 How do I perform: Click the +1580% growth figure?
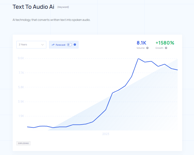(x=165, y=43)
